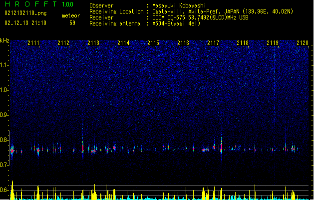This screenshot has width=314, height=200.
Task: Click time marker 2114 on the time axis
Action: tap(123, 43)
